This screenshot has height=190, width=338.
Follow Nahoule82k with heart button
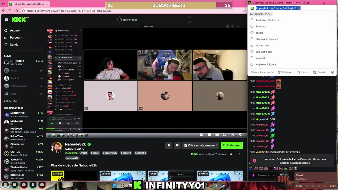(x=177, y=145)
